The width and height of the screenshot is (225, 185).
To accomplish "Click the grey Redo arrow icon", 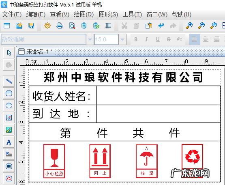I will click(173, 26).
